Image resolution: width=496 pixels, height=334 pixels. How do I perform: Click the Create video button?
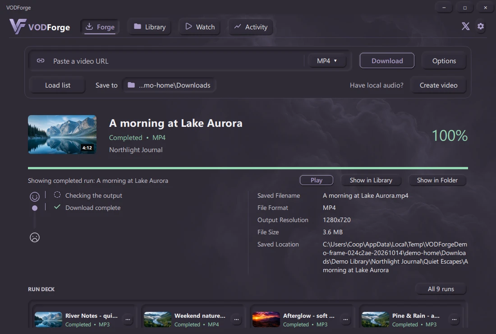tap(438, 85)
